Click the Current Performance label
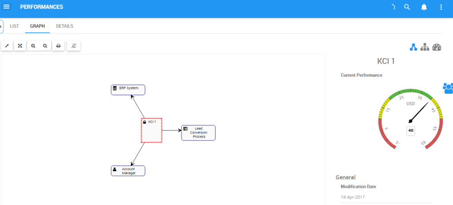The height and width of the screenshot is (205, 453). point(361,75)
